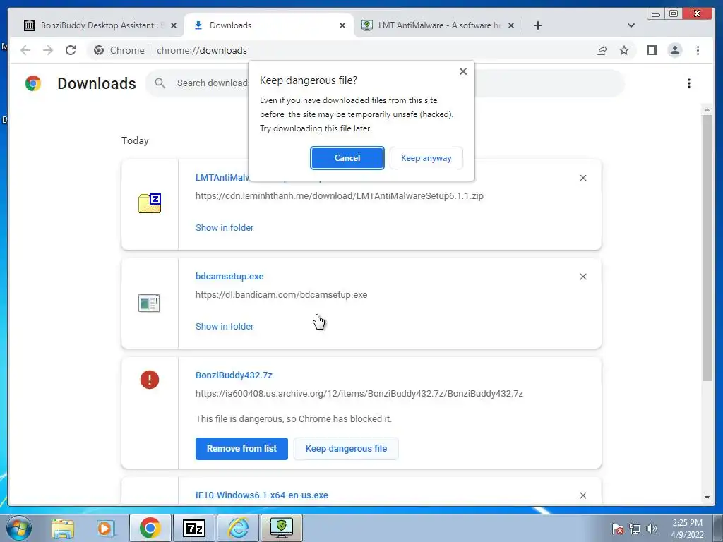Close the Keep dangerous file dialog
The image size is (723, 542).
[463, 71]
